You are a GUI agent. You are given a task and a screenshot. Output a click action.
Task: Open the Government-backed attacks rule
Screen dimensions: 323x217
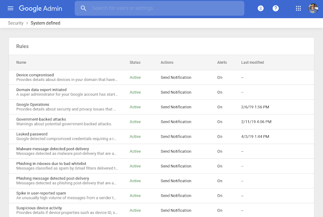[x=41, y=119]
